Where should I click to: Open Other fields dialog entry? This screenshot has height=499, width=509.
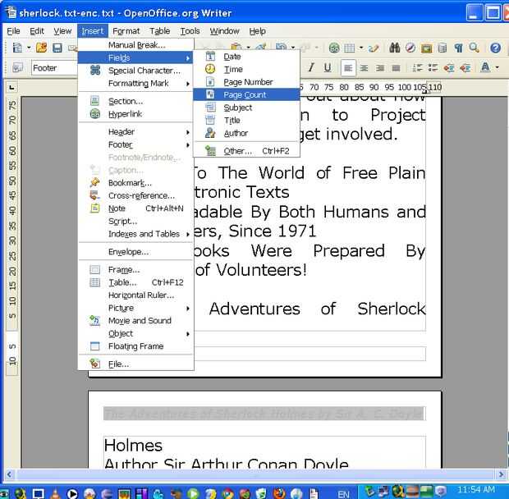click(246, 151)
